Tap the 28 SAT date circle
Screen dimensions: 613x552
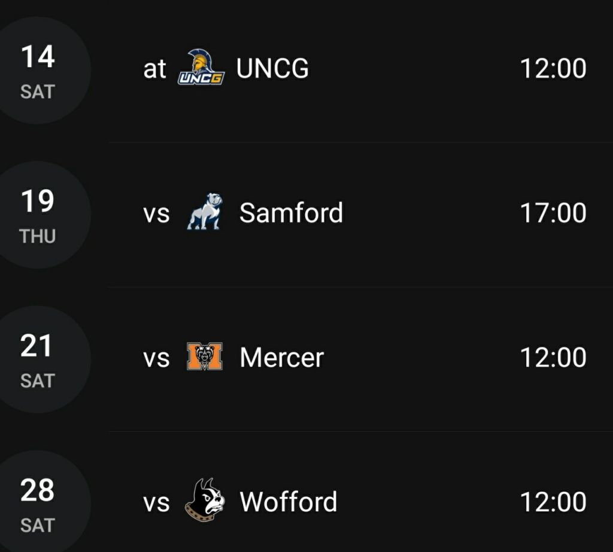tap(38, 504)
